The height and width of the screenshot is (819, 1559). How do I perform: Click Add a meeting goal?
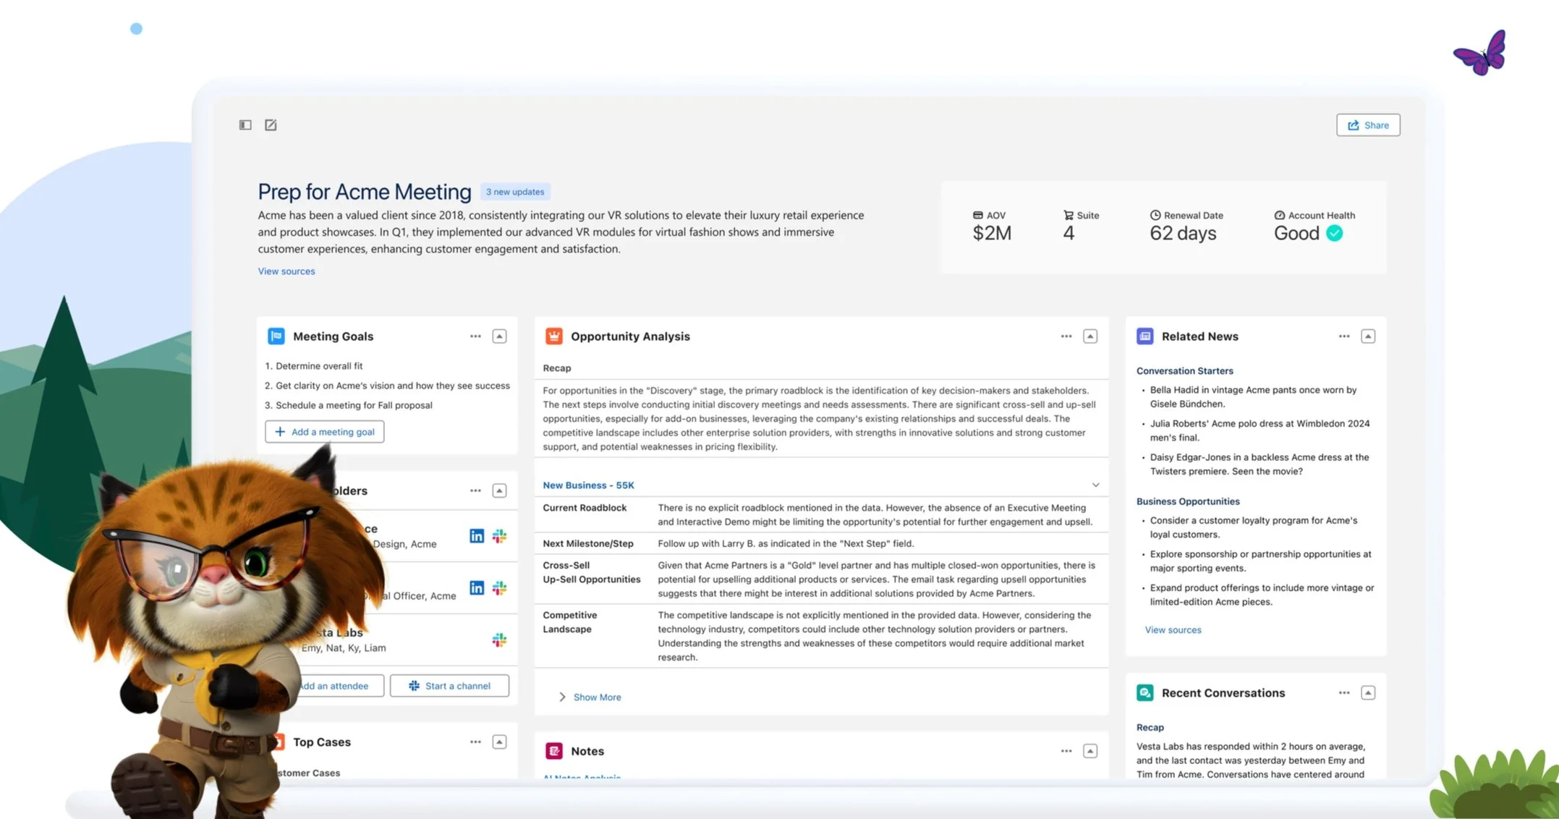[324, 432]
